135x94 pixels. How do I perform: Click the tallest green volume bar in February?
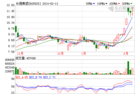128,68
